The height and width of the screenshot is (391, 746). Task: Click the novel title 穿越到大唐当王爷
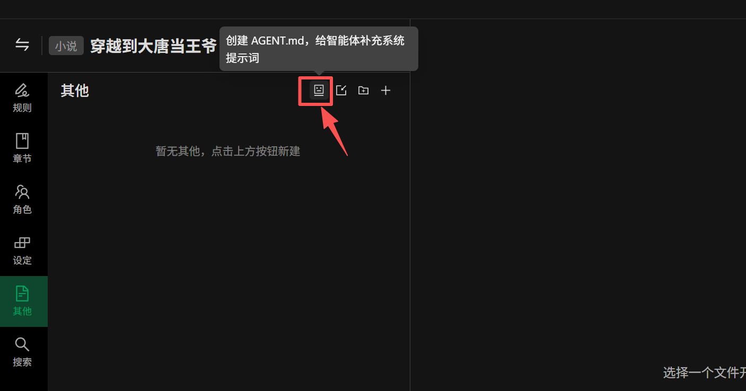coord(153,46)
